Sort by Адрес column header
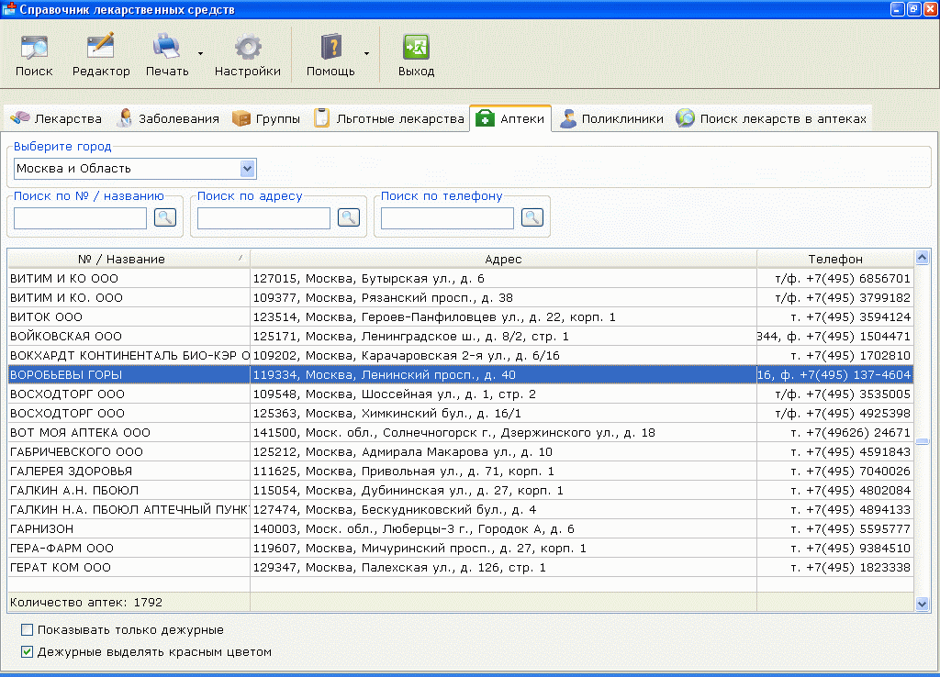The height and width of the screenshot is (677, 940). [503, 259]
